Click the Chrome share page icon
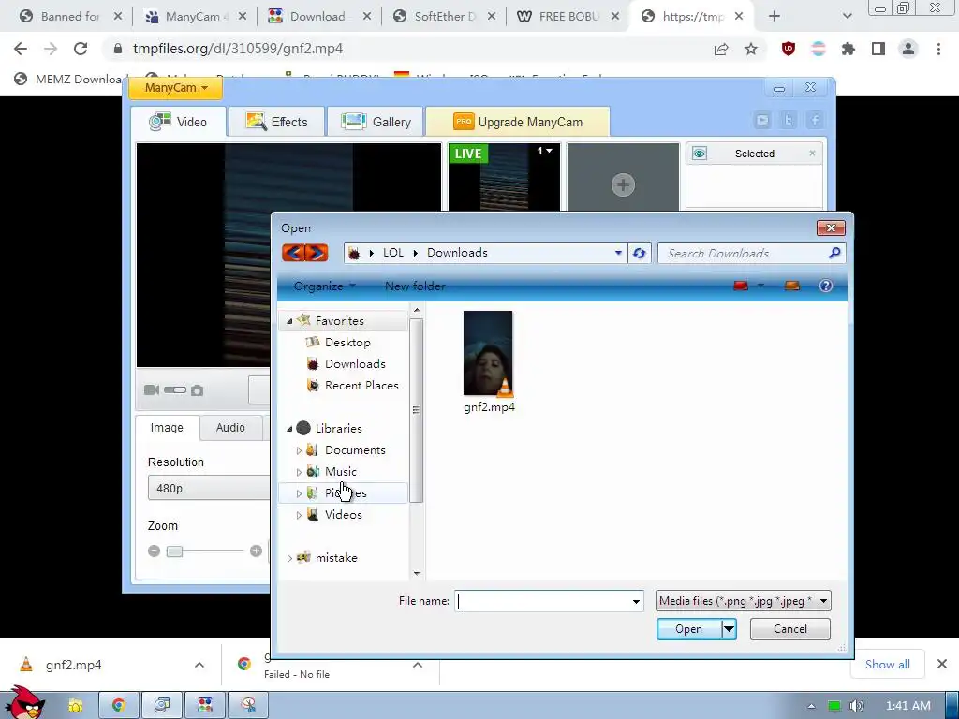 click(x=721, y=49)
